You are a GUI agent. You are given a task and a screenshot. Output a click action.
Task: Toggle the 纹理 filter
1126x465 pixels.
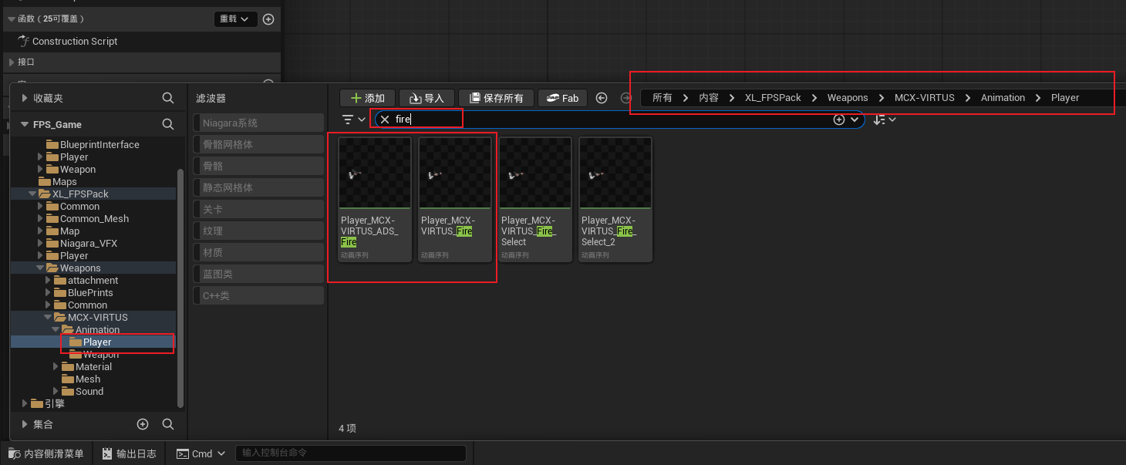(x=258, y=231)
